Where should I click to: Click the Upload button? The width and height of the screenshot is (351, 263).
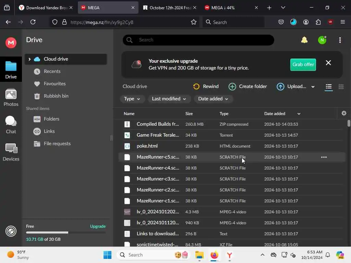tap(291, 86)
